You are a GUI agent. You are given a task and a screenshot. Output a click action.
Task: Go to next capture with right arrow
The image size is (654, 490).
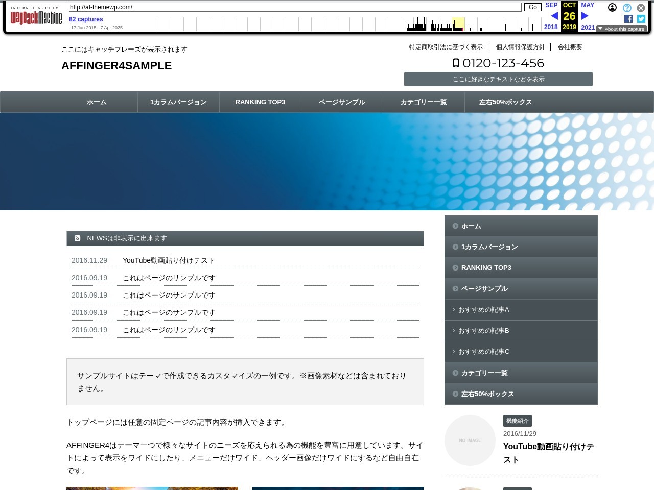pyautogui.click(x=585, y=16)
